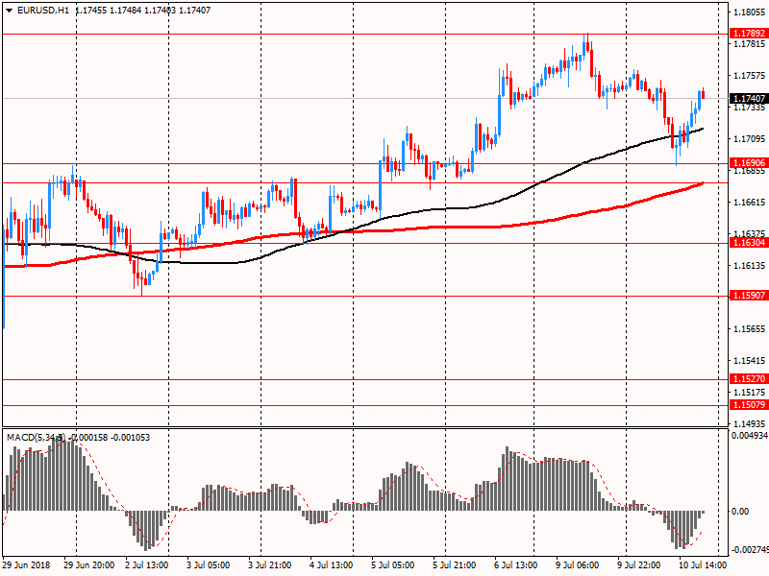Click the MACD zero level 0.00 label

point(740,512)
